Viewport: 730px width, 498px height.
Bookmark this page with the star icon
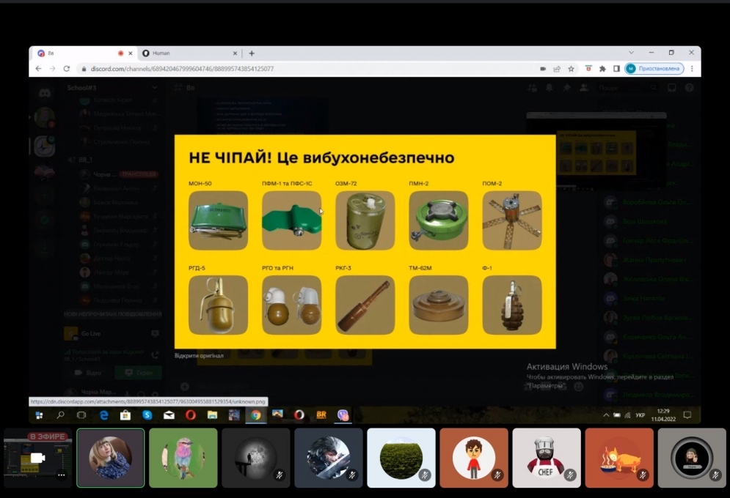pyautogui.click(x=571, y=69)
